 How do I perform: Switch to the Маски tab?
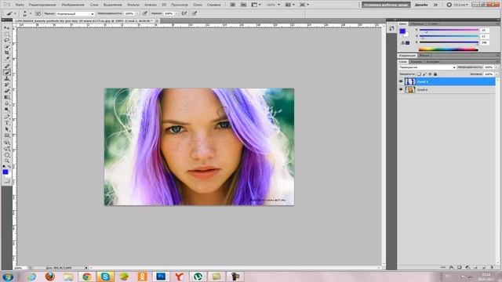(x=424, y=56)
